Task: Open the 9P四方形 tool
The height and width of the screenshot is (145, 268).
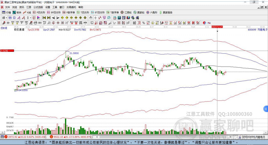Action: 54,13
